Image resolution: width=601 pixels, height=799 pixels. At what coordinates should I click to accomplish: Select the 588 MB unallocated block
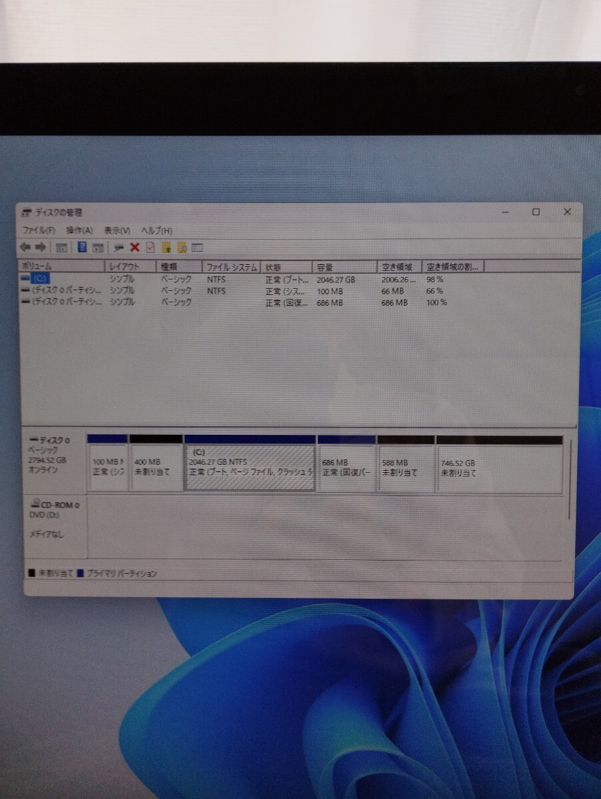tap(405, 464)
